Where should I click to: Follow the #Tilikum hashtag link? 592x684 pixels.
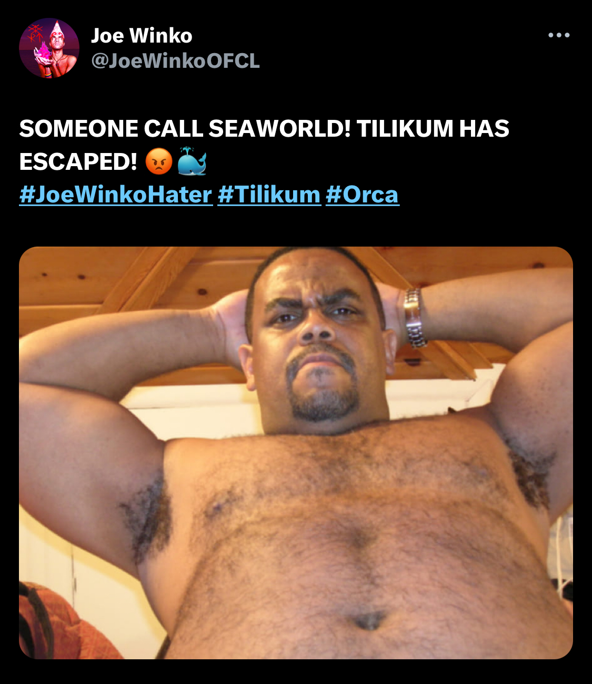[x=269, y=195]
